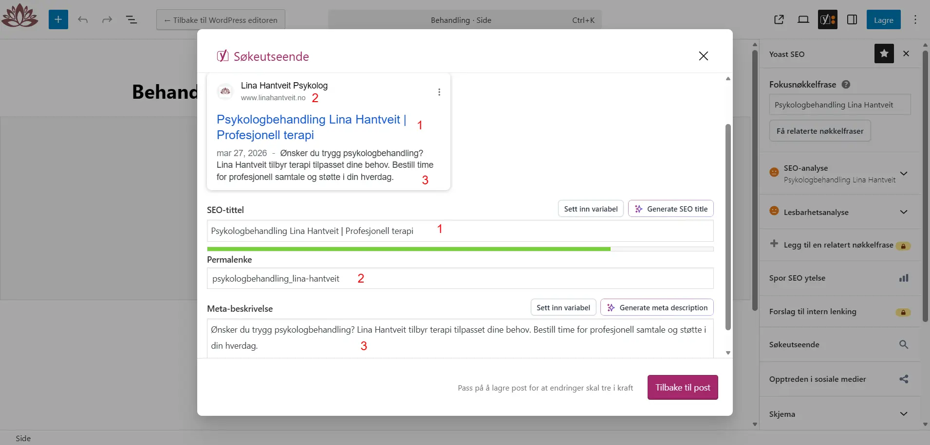Generate meta description with AI

(x=657, y=307)
